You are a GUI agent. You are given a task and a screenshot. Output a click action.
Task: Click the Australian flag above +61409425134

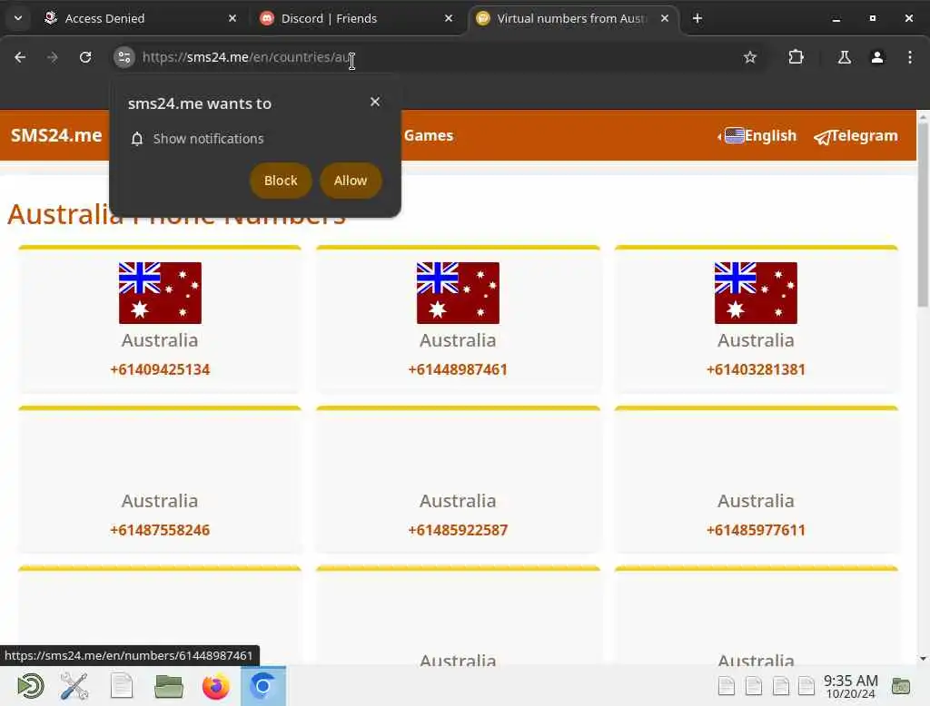click(x=160, y=293)
